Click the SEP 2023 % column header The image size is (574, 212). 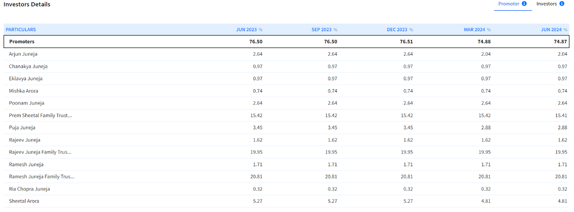click(x=324, y=30)
